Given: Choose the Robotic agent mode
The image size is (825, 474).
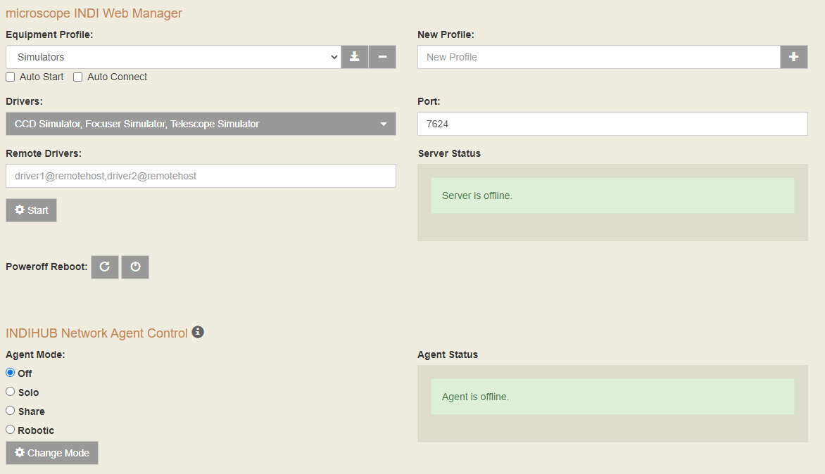Looking at the screenshot, I should pyautogui.click(x=11, y=430).
